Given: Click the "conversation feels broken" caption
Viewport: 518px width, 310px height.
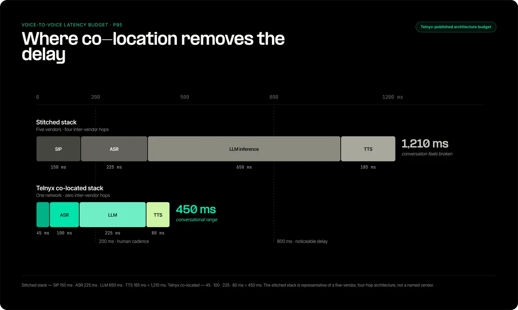Looking at the screenshot, I should (427, 154).
